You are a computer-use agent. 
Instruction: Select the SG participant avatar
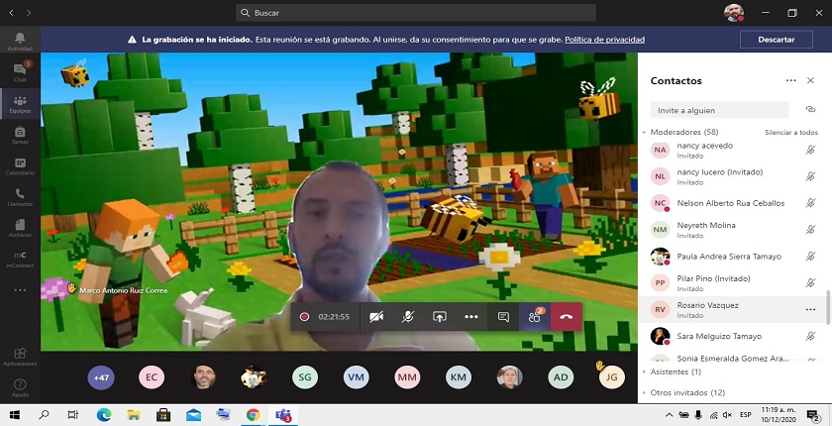pos(305,377)
